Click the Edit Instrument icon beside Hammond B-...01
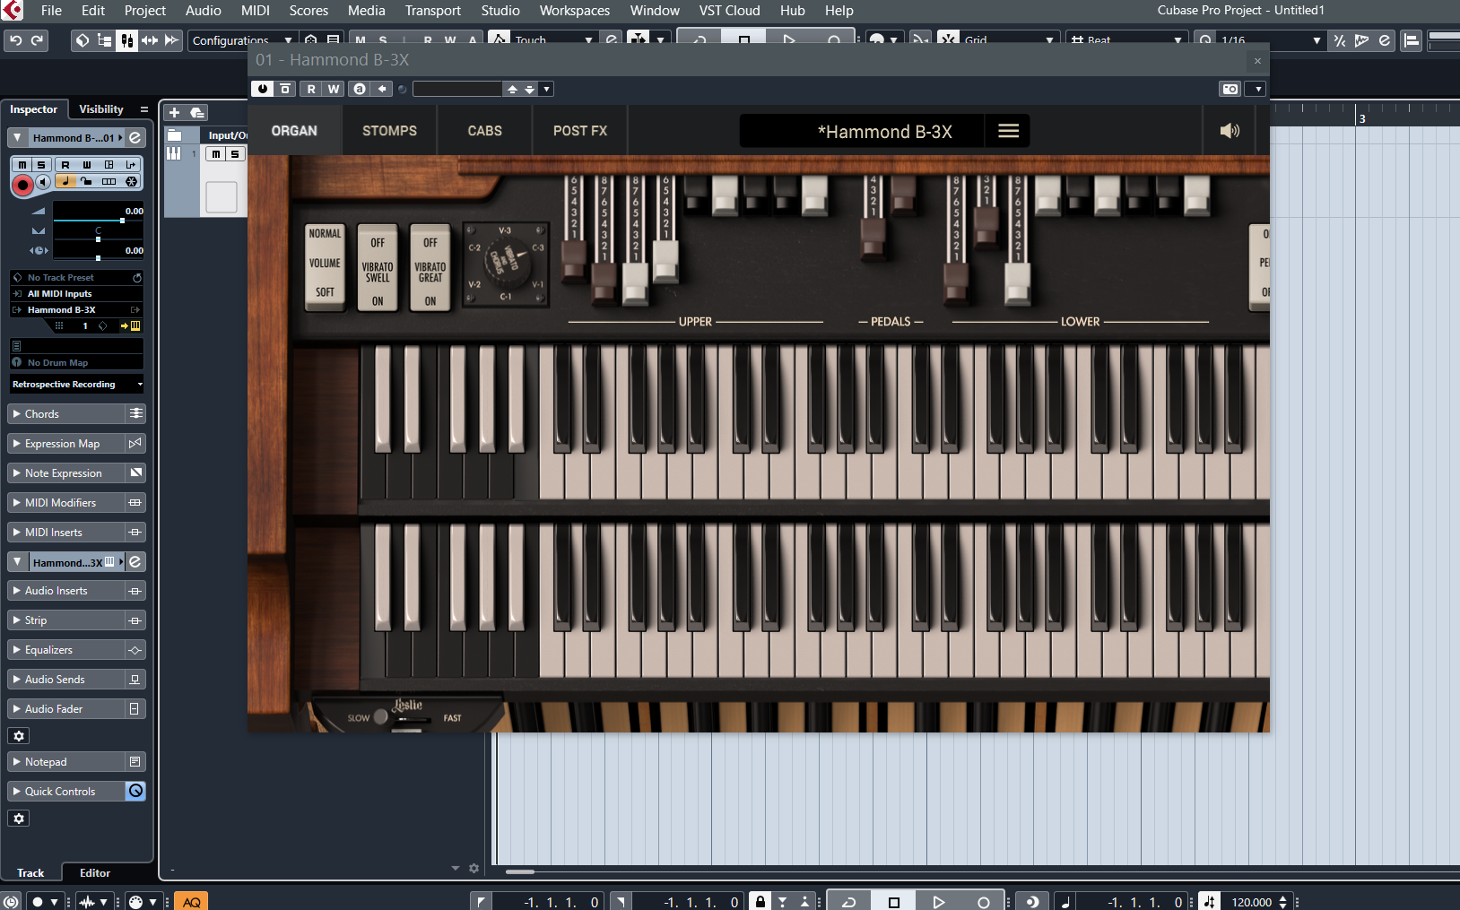1460x910 pixels. tap(135, 137)
